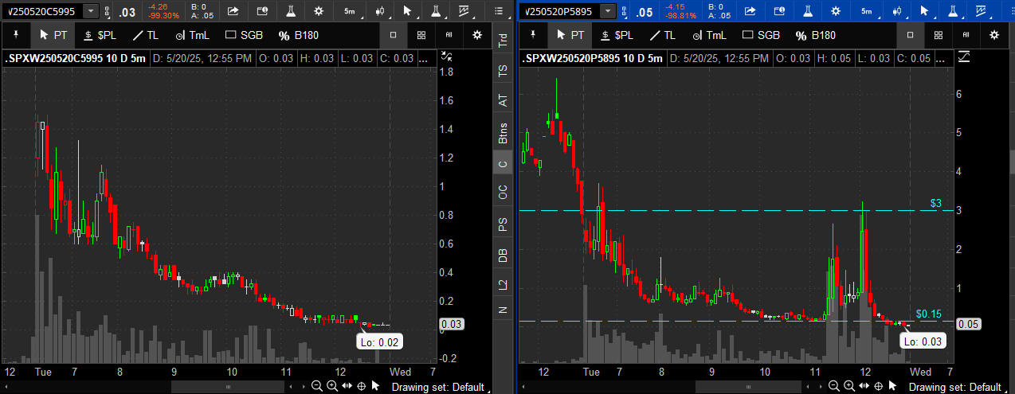The height and width of the screenshot is (394, 1015).
Task: Open the symbol dropdown for 250520C5995
Action: pos(91,11)
